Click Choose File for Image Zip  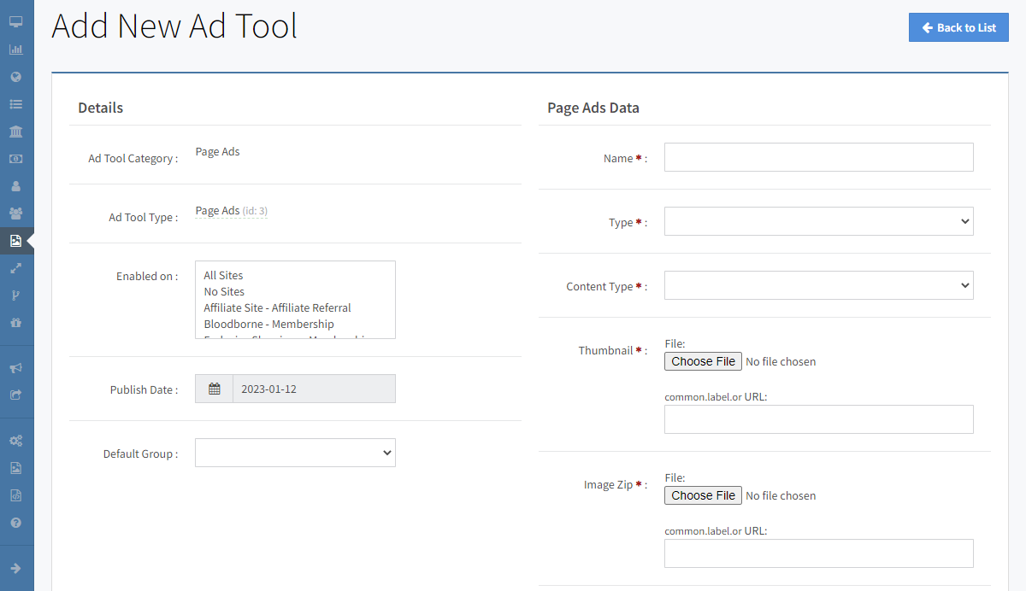703,495
